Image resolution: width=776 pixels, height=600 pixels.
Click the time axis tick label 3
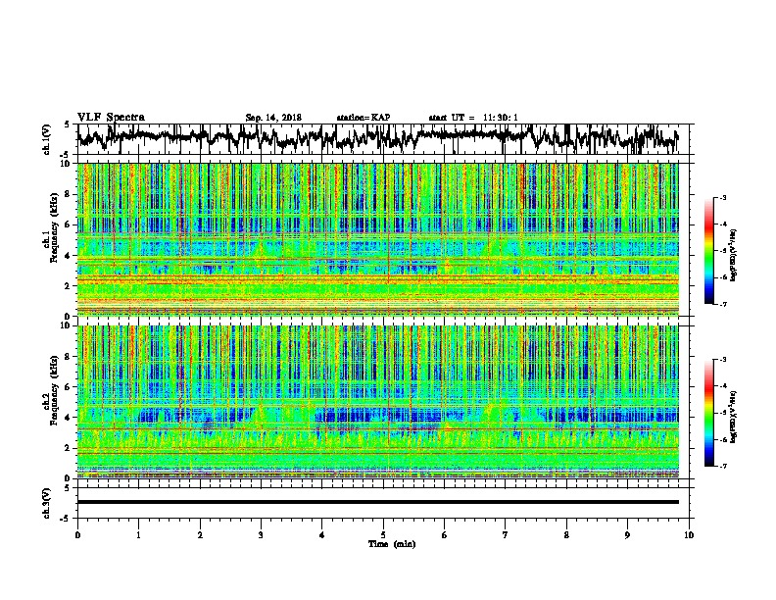click(261, 535)
